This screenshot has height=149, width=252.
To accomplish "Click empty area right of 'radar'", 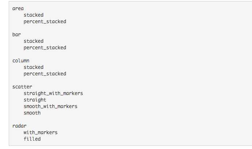I will tap(109, 126).
